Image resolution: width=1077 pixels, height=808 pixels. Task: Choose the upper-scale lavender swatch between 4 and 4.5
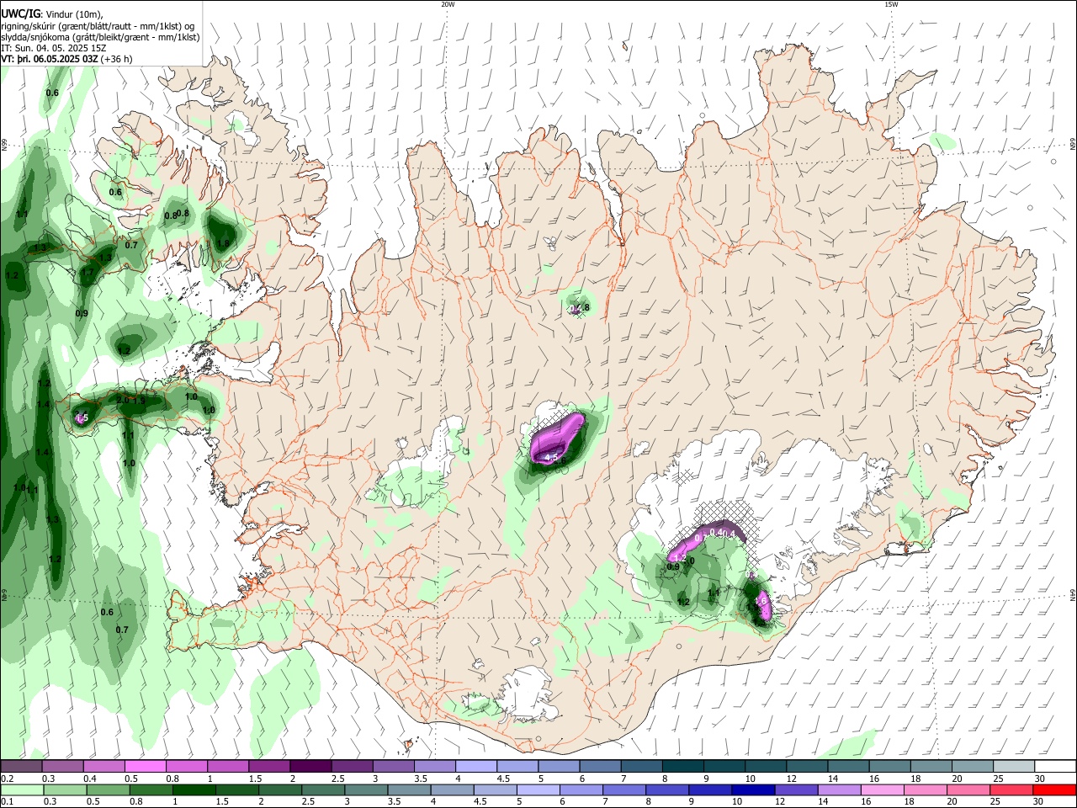[475, 767]
